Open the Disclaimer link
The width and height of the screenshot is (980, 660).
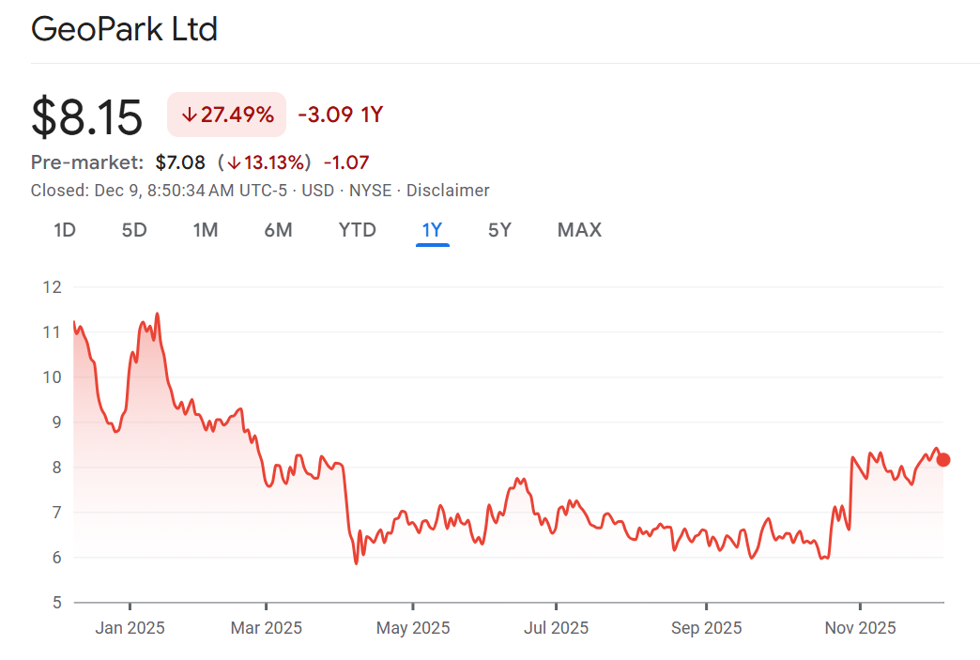coord(448,191)
